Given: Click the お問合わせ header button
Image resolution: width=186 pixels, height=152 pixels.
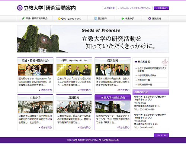Looking at the screenshot, I should click(x=161, y=8).
